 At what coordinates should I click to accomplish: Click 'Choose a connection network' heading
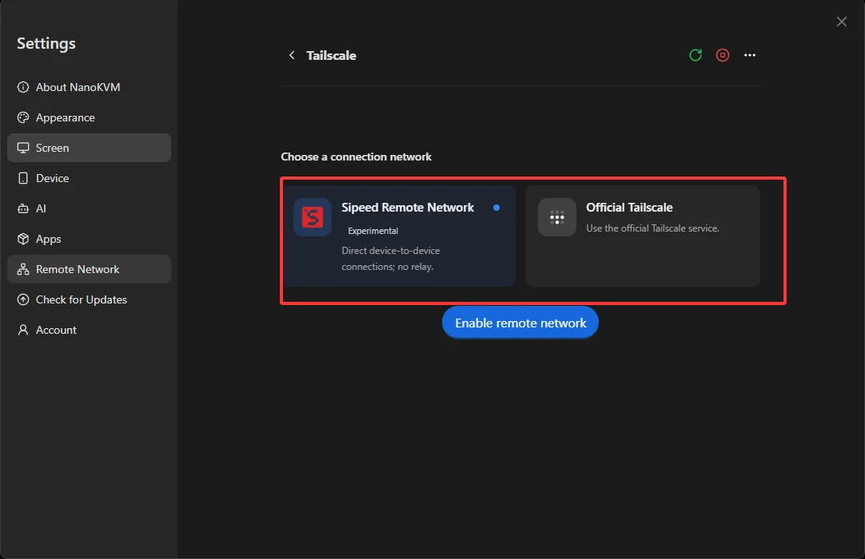(356, 157)
